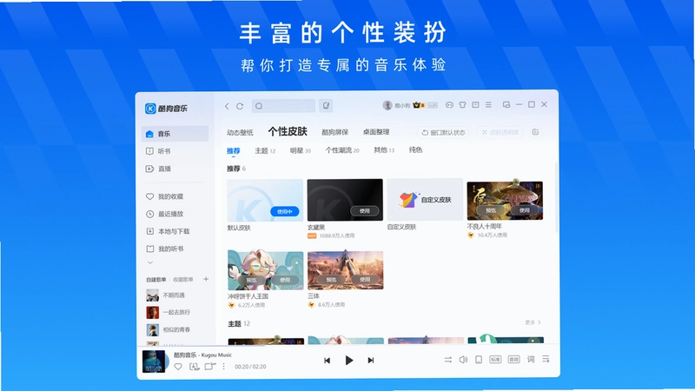695x391 pixels.
Task: Skip to the next track
Action: (371, 361)
